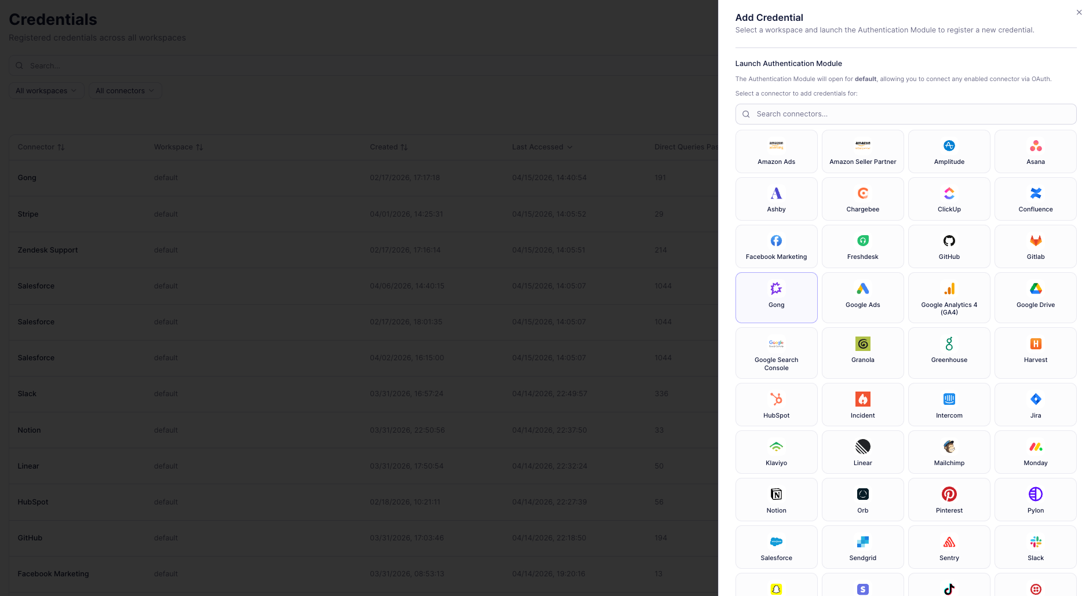Pick the Mailchimp connector icon
Screen dimensions: 1089x596
[949, 447]
